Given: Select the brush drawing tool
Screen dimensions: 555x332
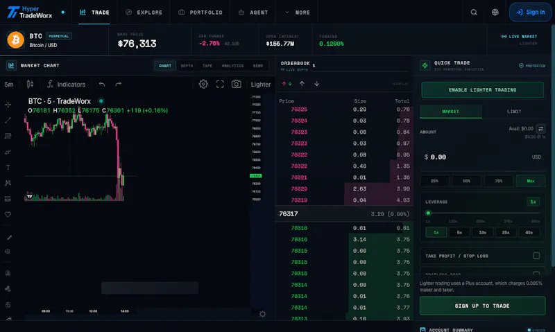Looking at the screenshot, I should click(8, 152).
